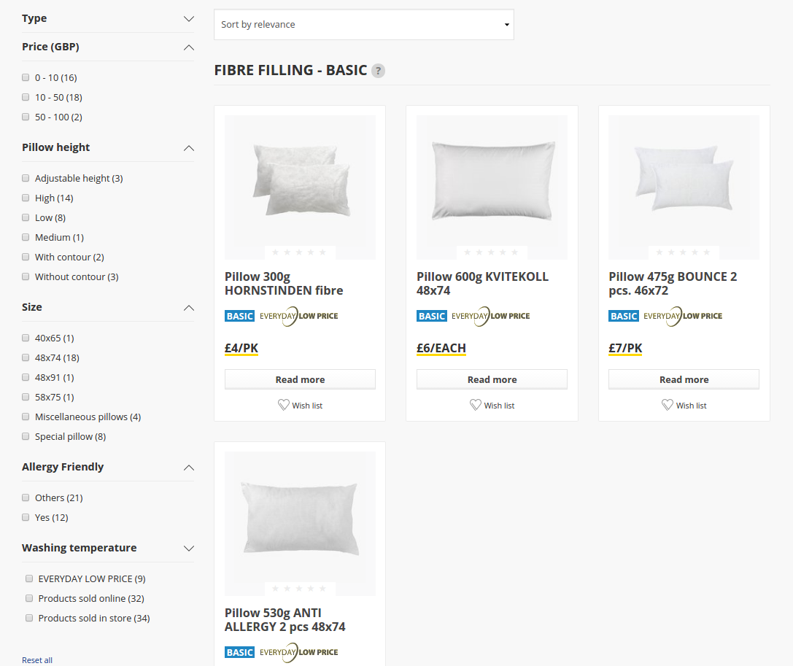Viewport: 793px width, 666px height.
Task: Click Everyday Low Price logo on ANTI ALLERGY card
Action: (299, 652)
